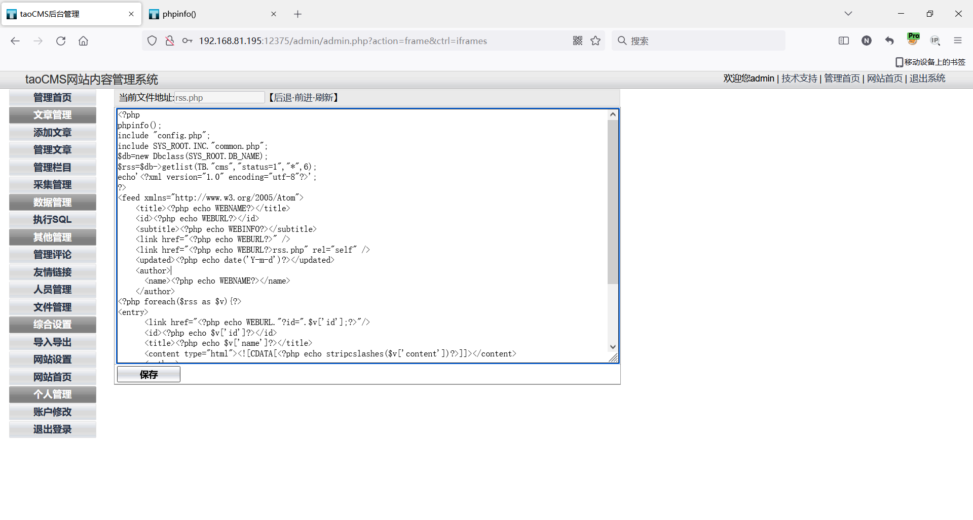The height and width of the screenshot is (520, 973).
Task: Open the browser home page icon
Action: pyautogui.click(x=83, y=41)
